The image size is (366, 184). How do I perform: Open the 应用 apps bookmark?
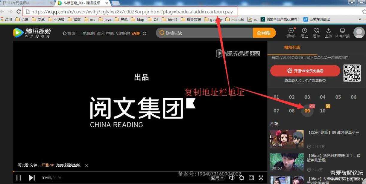pos(6,19)
